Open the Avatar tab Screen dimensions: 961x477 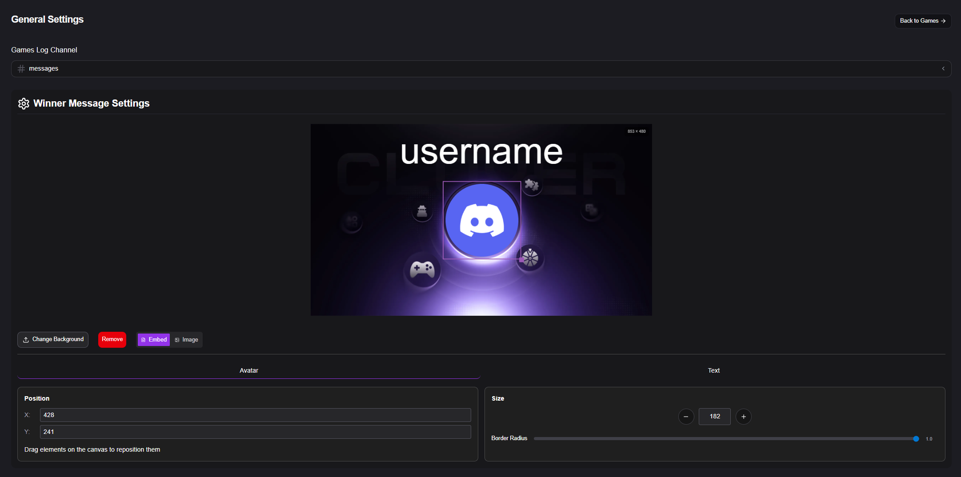click(248, 370)
